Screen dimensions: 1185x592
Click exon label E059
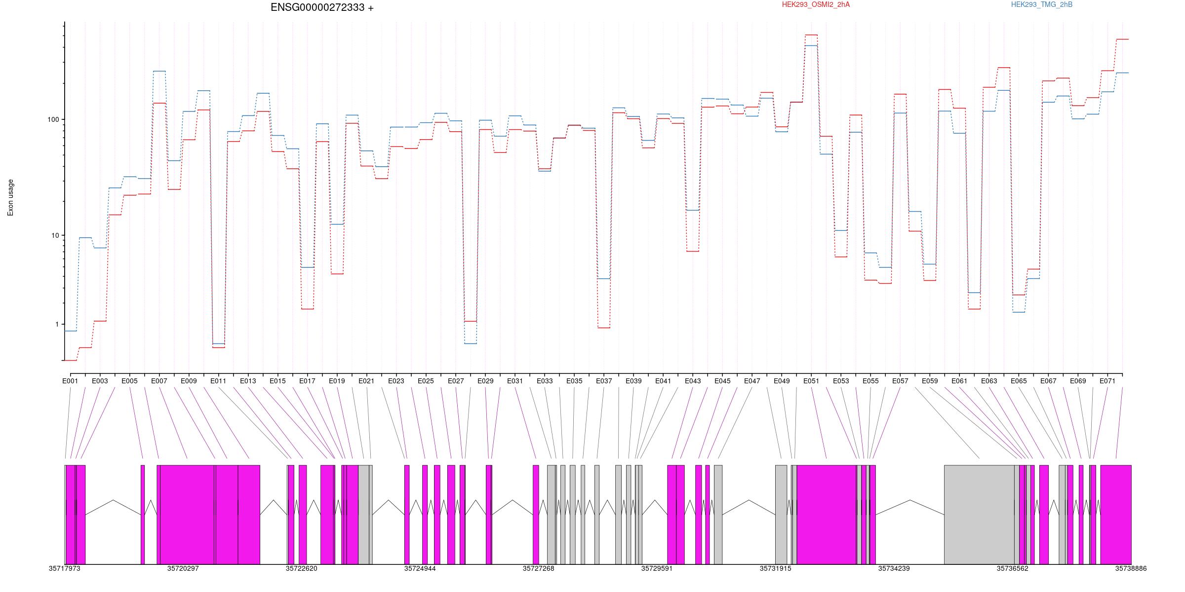pyautogui.click(x=930, y=381)
